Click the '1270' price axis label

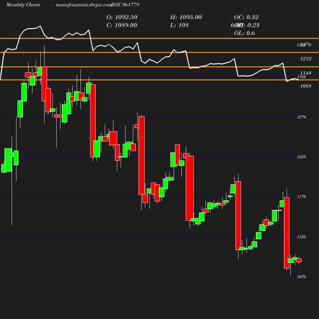(301, 117)
